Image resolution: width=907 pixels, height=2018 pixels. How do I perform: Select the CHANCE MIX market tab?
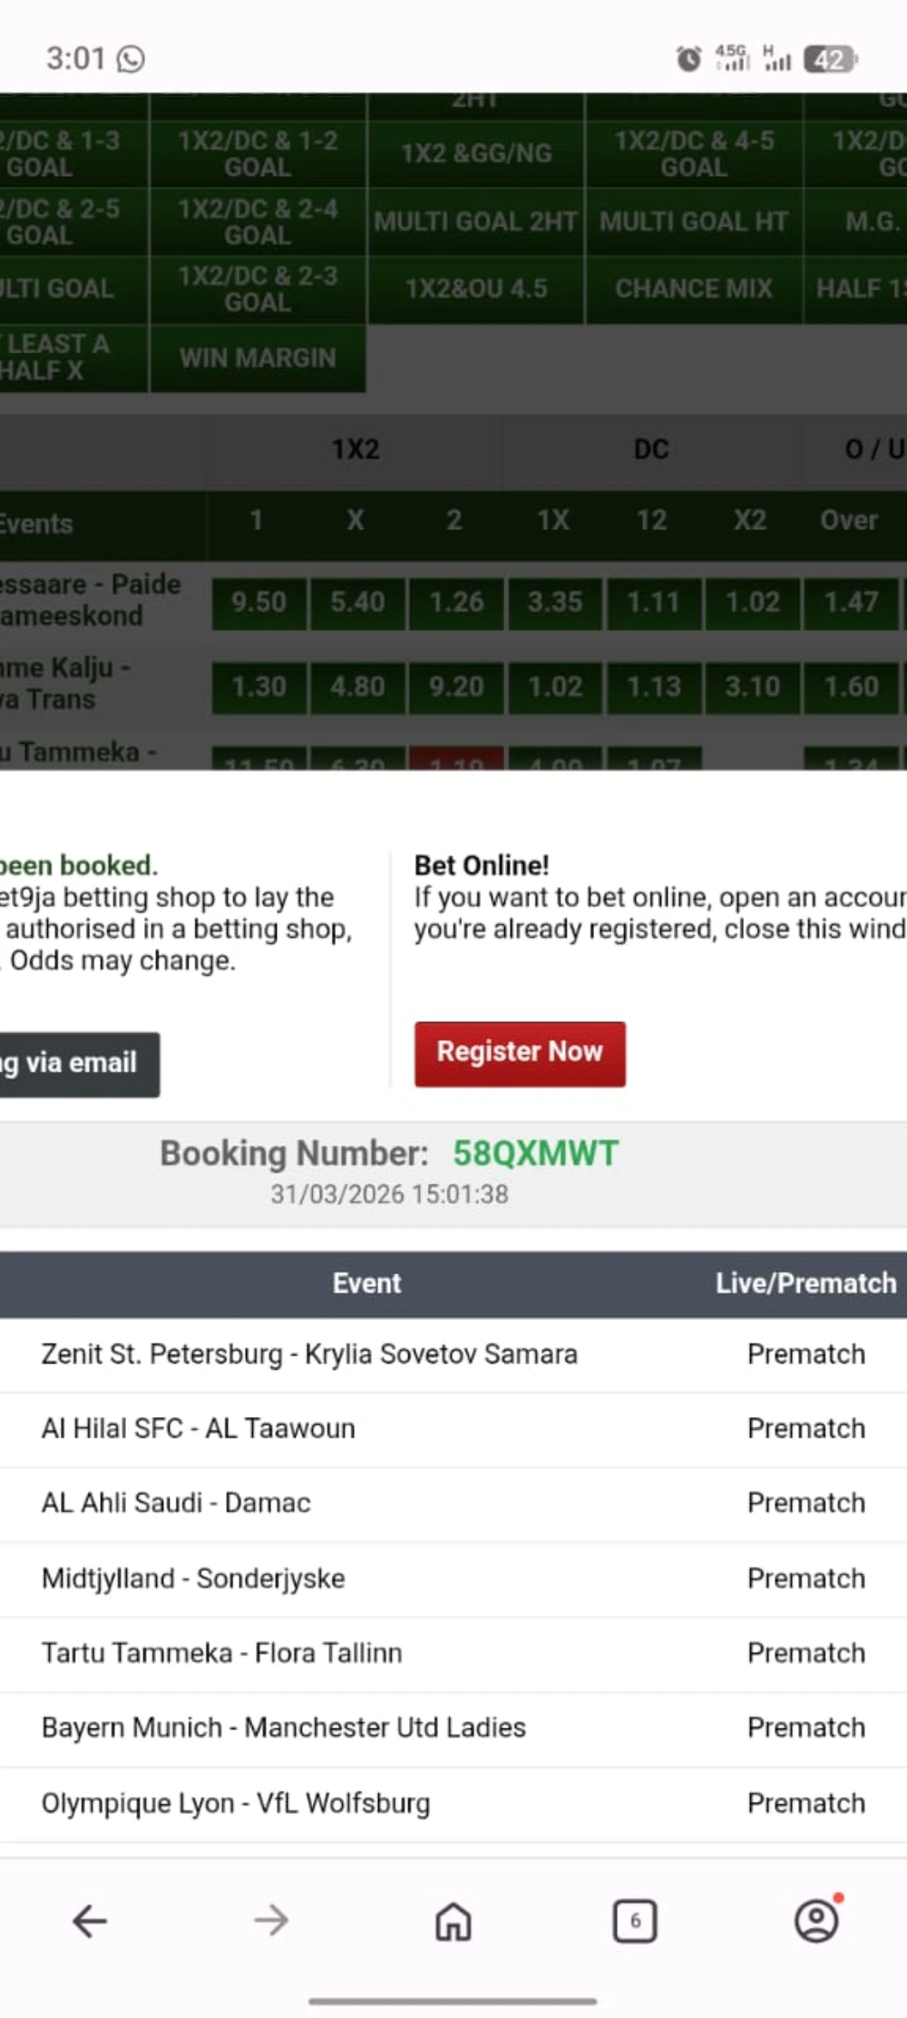tap(694, 289)
